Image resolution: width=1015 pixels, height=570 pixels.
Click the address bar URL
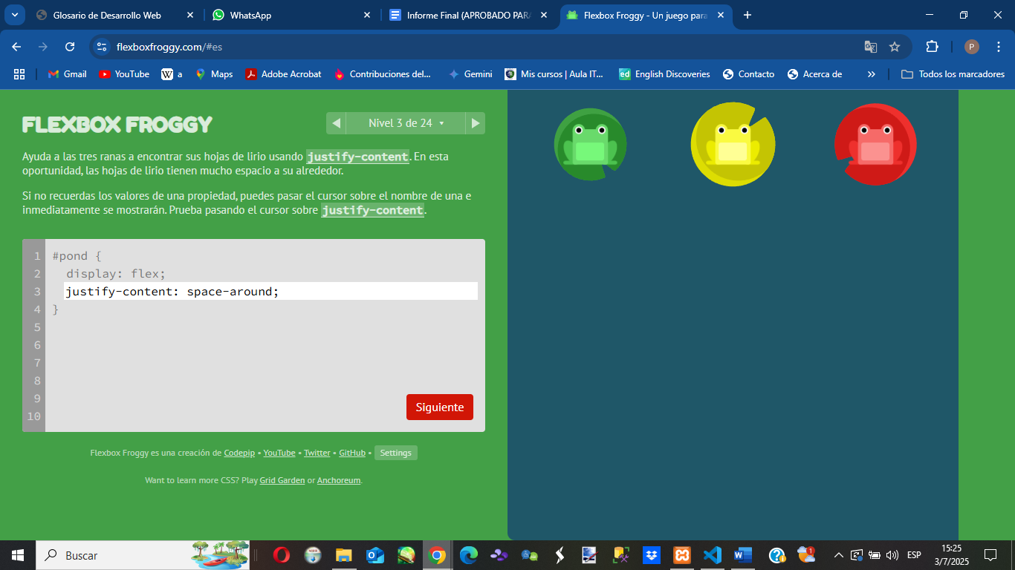[169, 47]
